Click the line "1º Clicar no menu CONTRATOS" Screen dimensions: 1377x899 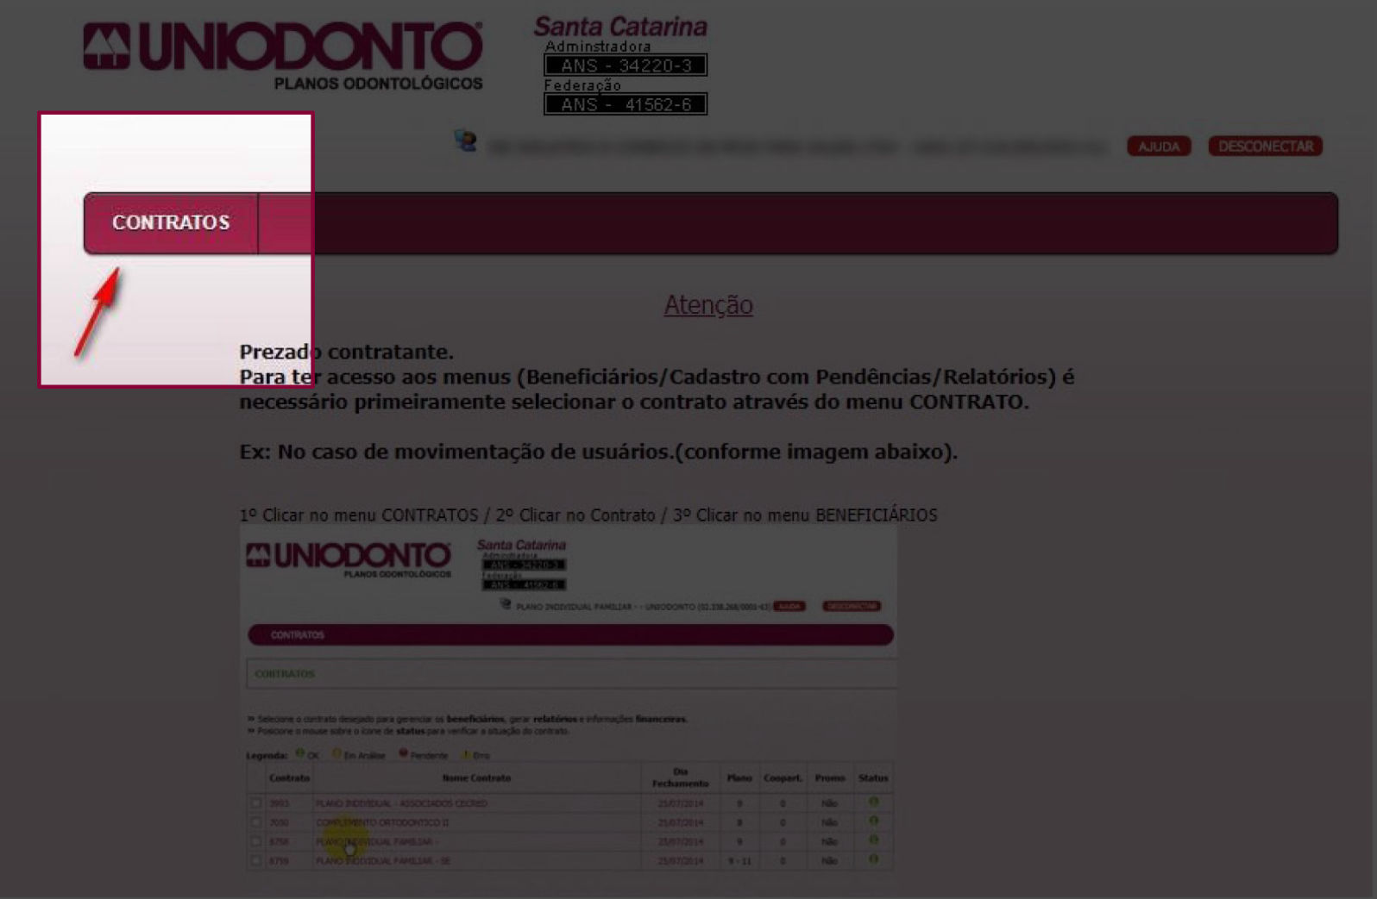click(x=588, y=515)
